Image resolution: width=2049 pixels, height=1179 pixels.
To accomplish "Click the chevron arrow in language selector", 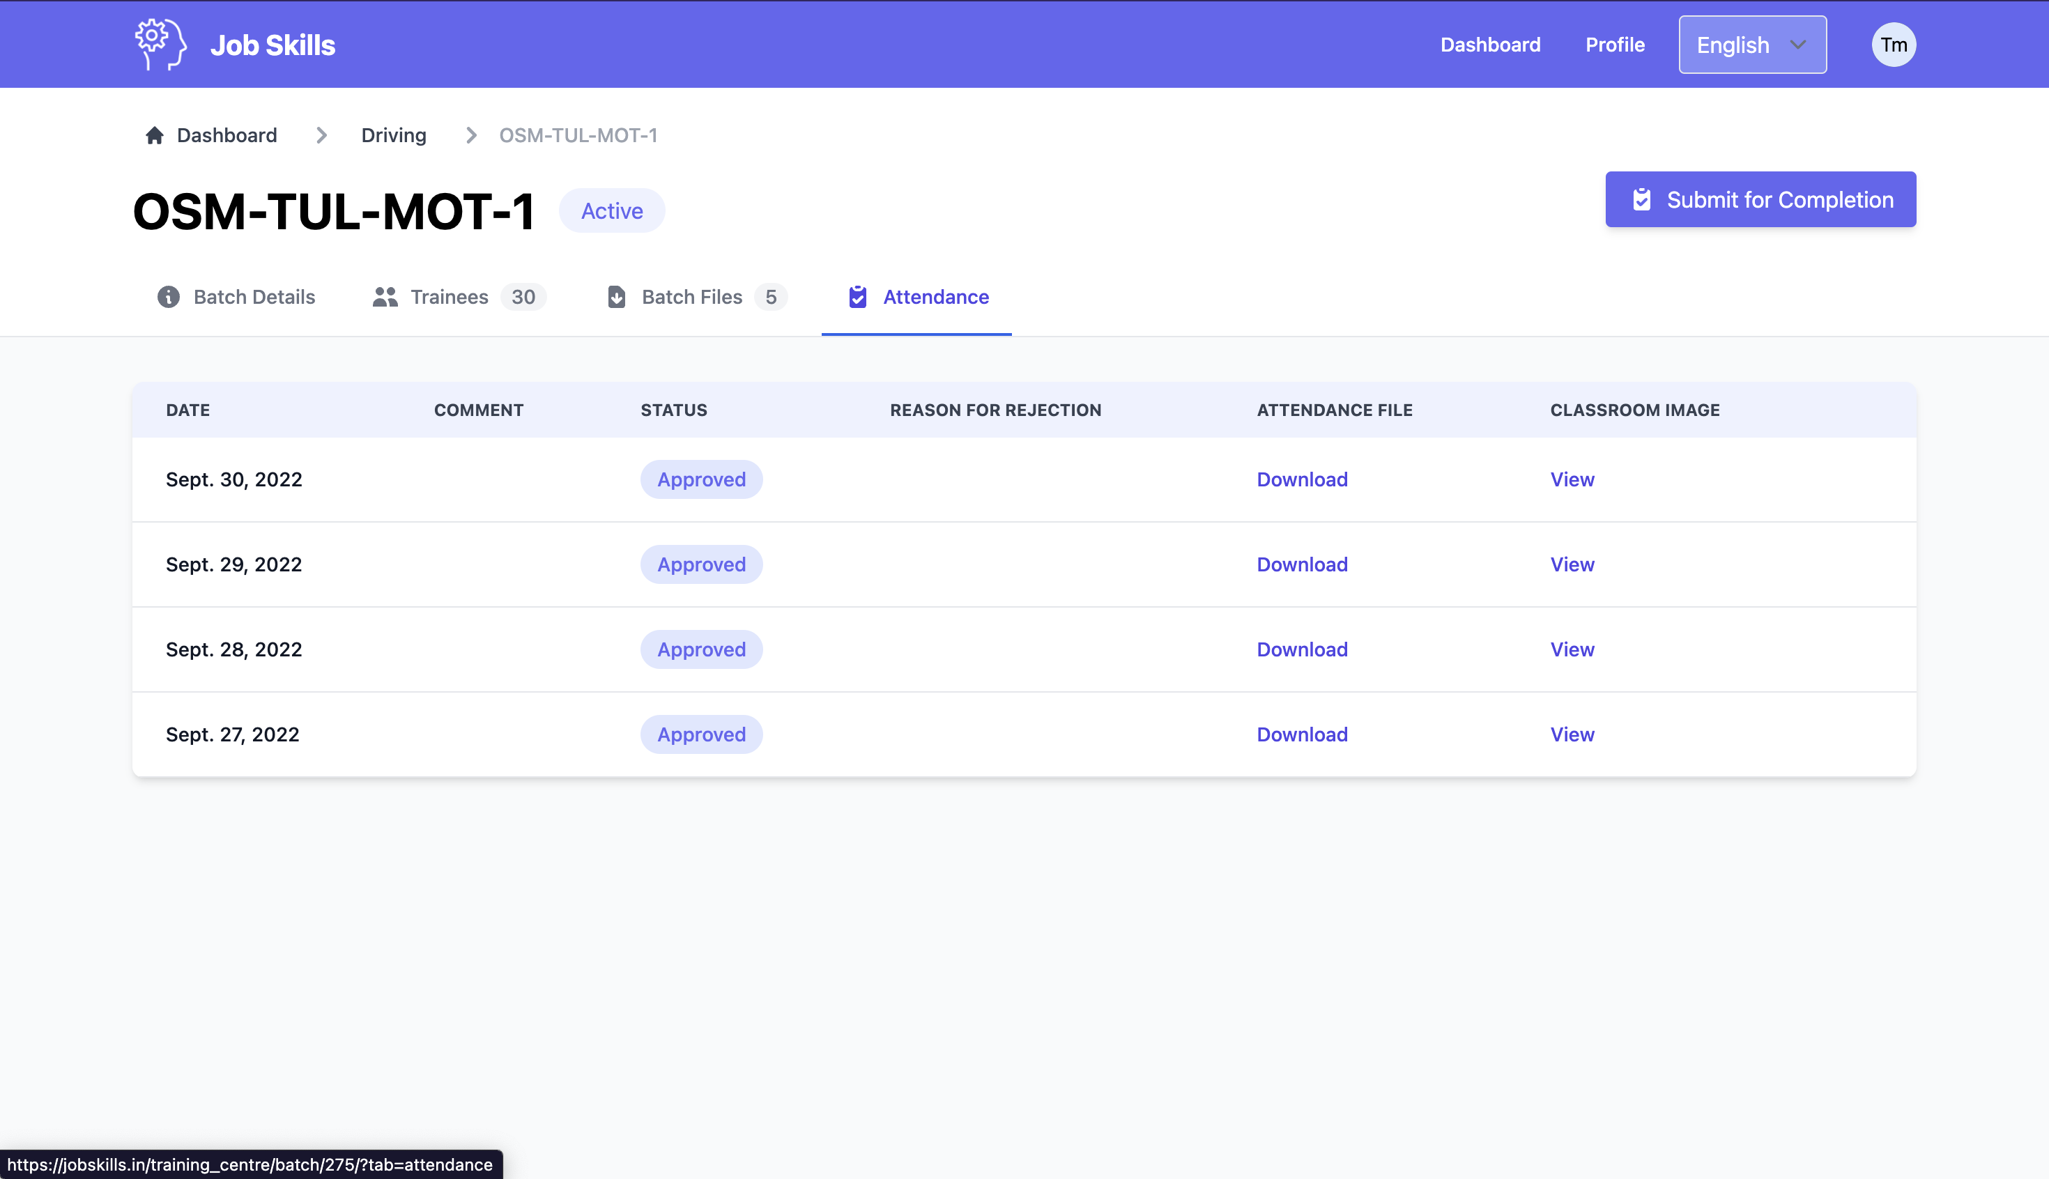I will (1798, 45).
